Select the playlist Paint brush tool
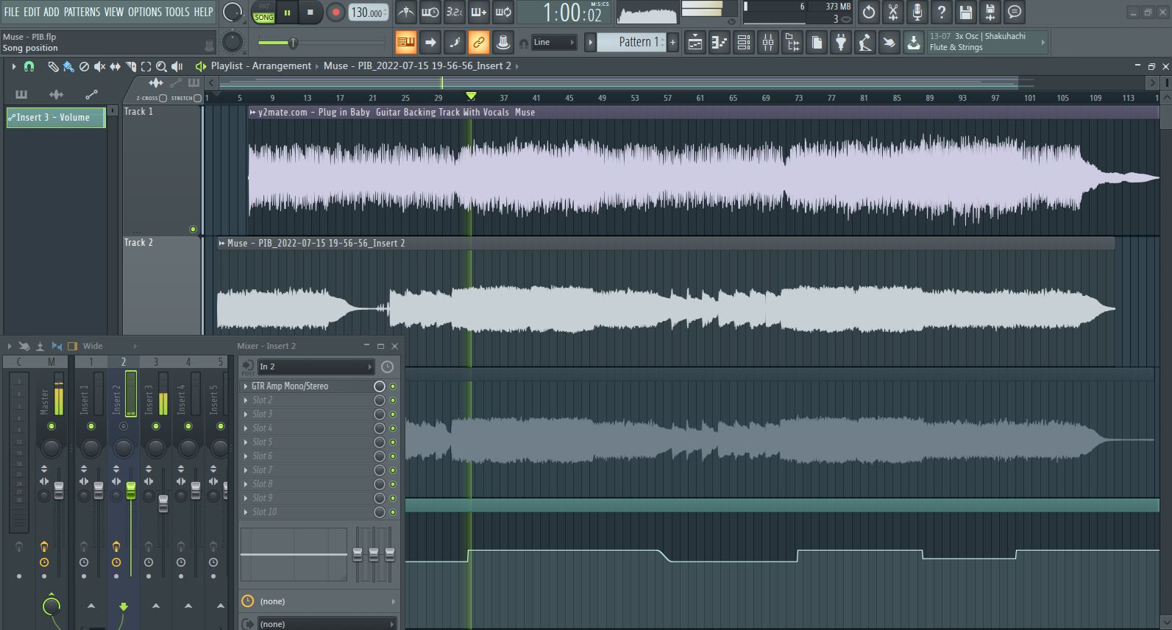The image size is (1172, 630). coord(68,66)
